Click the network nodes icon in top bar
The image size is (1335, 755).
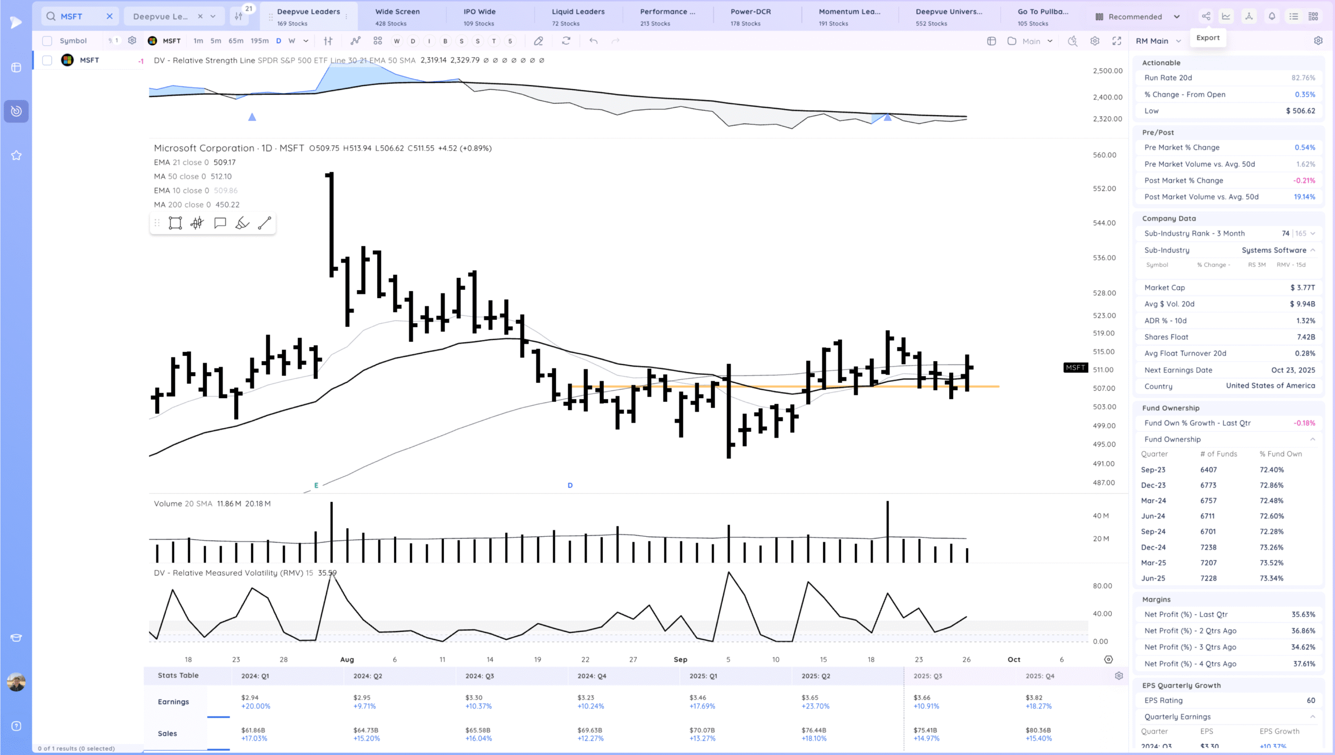(1249, 16)
